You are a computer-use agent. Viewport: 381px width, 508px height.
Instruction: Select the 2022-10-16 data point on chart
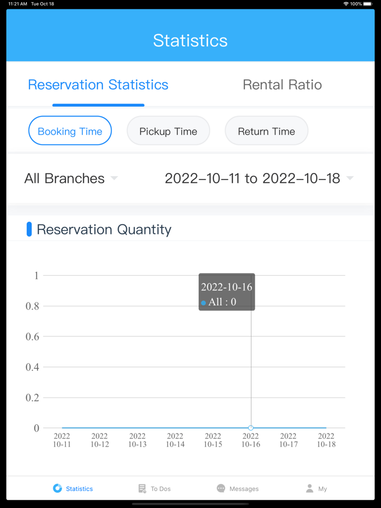click(250, 428)
